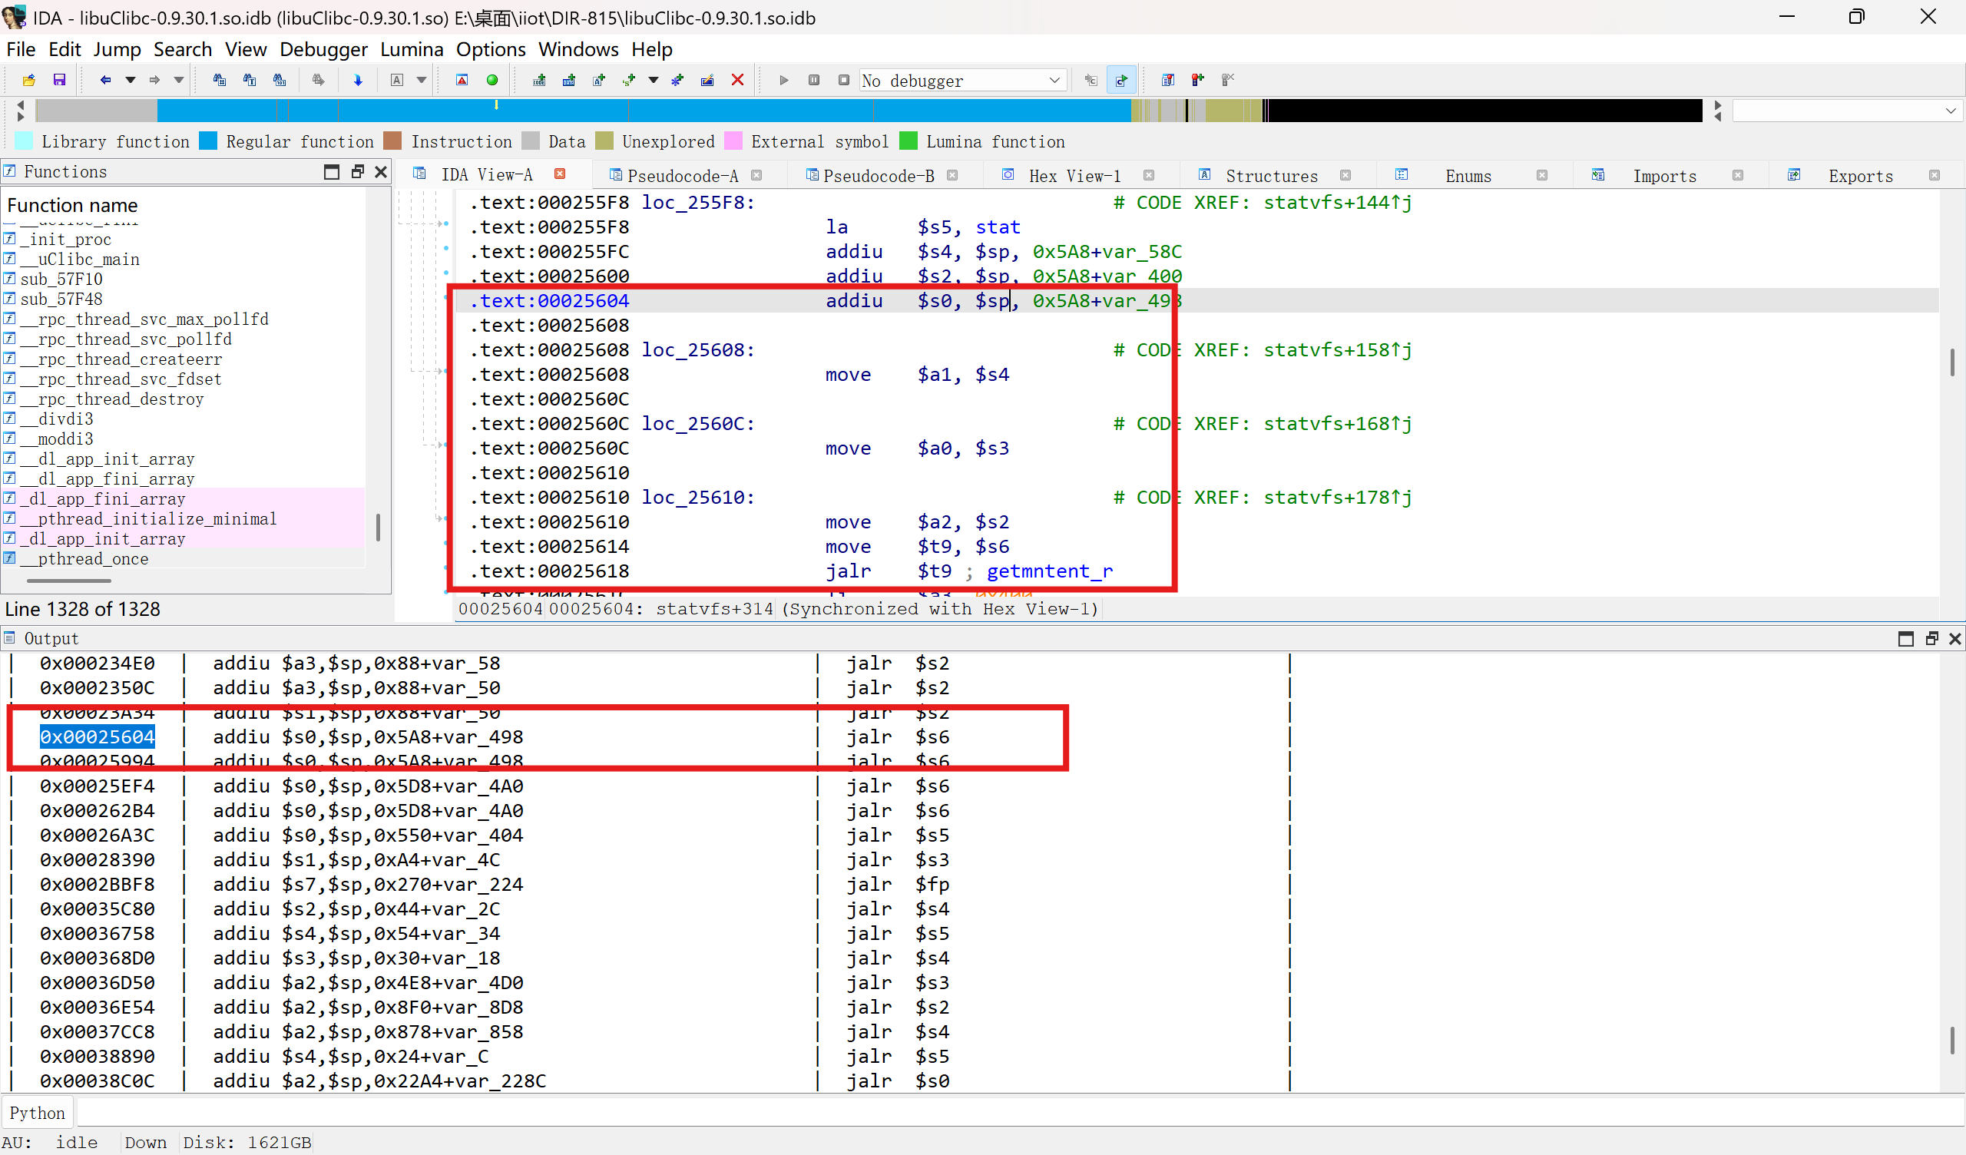Click the text 'A' toolbar icon
Image resolution: width=1966 pixels, height=1155 pixels.
(x=397, y=80)
